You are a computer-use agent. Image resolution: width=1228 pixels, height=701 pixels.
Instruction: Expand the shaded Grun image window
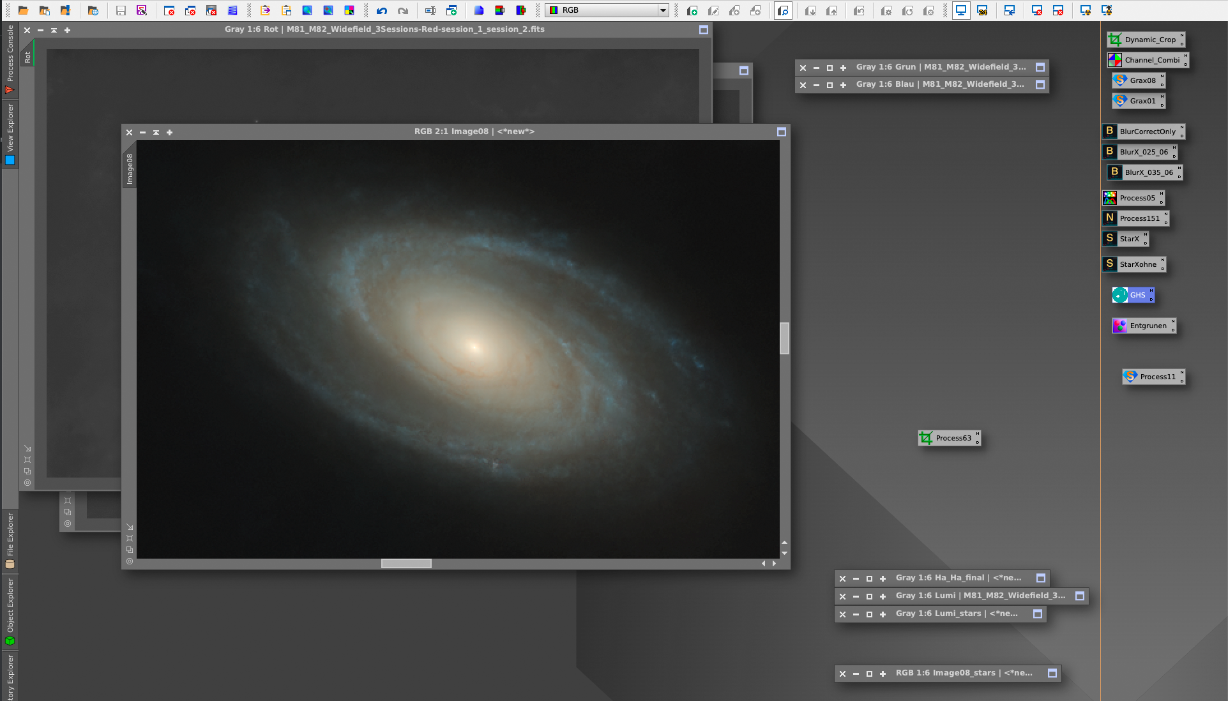click(830, 68)
